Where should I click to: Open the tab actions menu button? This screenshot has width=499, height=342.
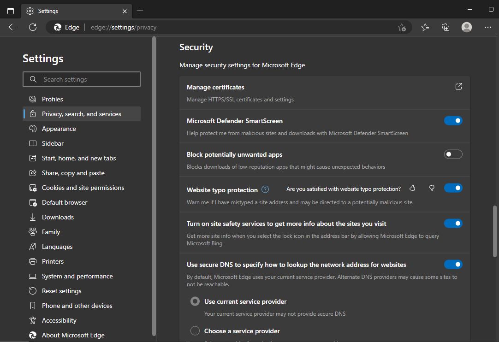pyautogui.click(x=11, y=11)
